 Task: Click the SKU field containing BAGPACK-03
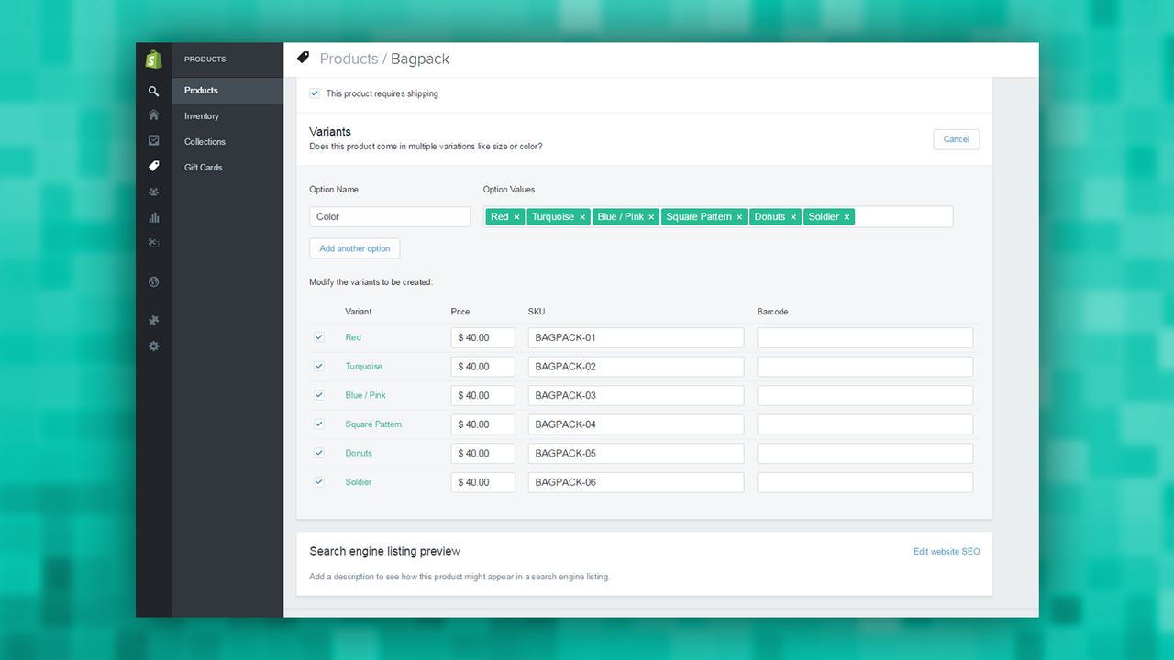(636, 395)
